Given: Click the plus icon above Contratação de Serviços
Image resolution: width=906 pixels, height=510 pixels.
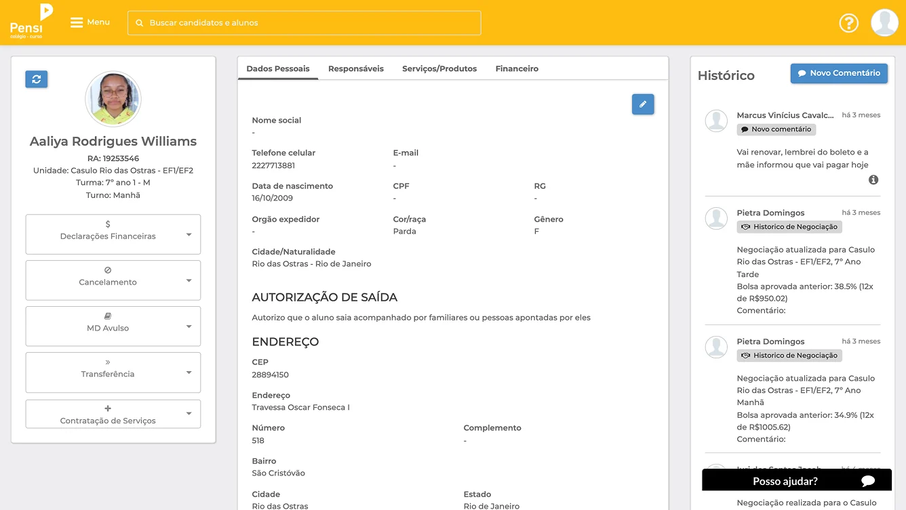Looking at the screenshot, I should click(108, 408).
